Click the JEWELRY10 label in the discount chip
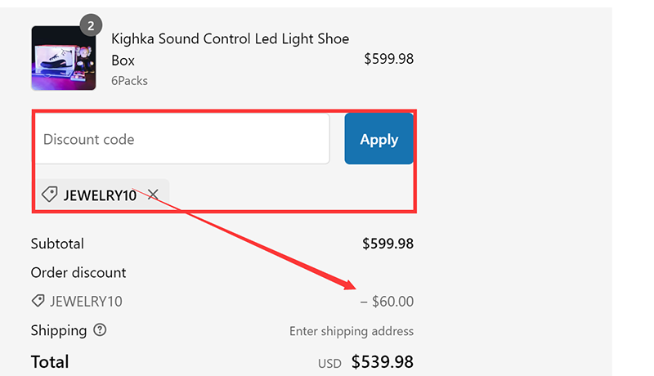Viewport: 654px width, 376px height. click(100, 195)
